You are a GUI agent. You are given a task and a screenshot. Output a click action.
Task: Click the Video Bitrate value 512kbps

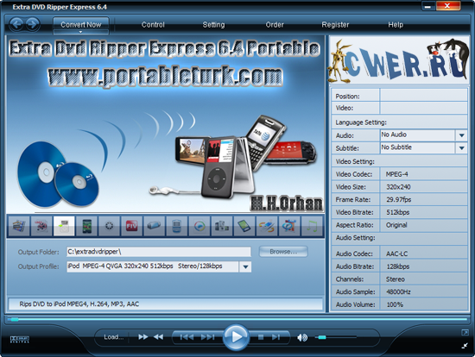398,212
